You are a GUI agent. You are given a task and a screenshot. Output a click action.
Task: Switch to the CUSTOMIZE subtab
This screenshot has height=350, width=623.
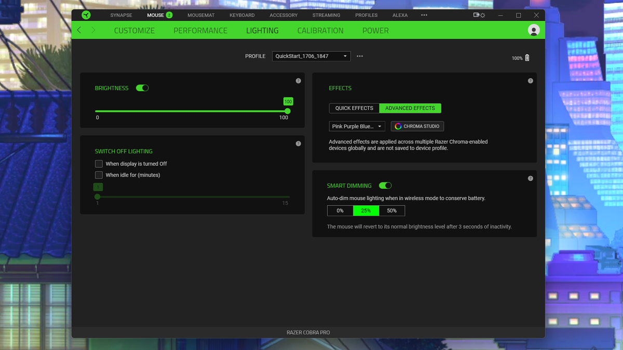click(x=134, y=30)
